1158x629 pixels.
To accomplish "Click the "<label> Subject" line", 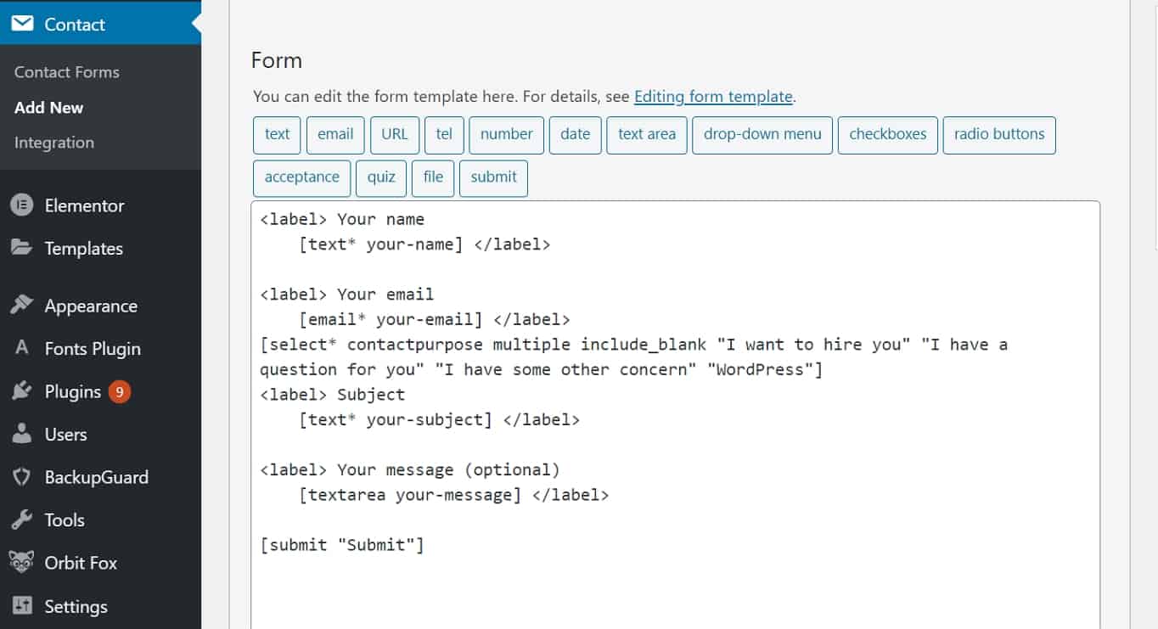I will [333, 395].
